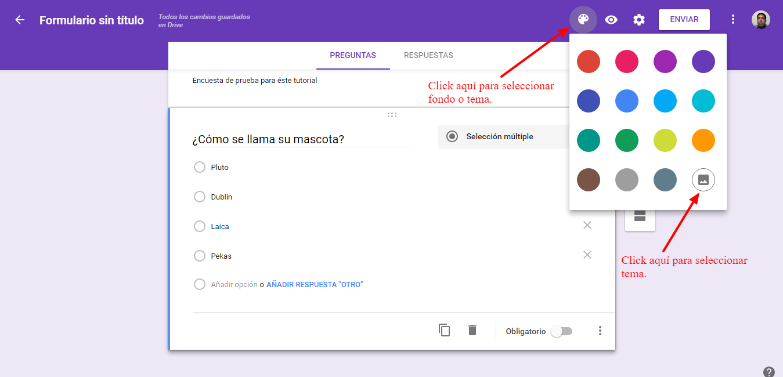The width and height of the screenshot is (783, 377).
Task: Open question's three-dot options menu
Action: [x=600, y=331]
